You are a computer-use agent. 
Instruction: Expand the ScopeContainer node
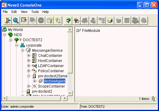click(x=28, y=86)
